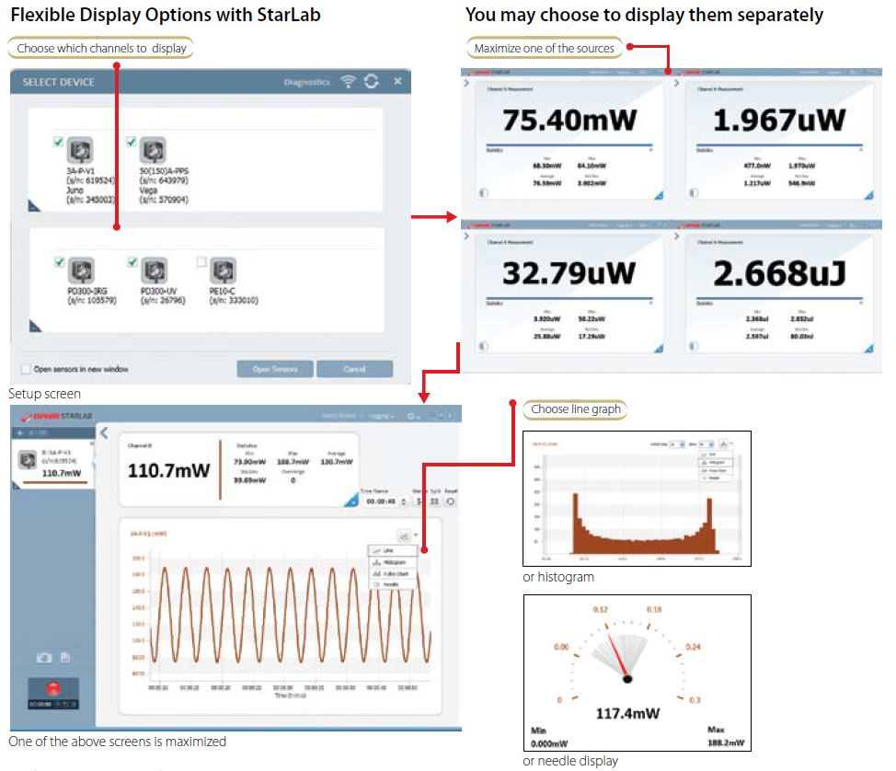Image resolution: width=896 pixels, height=771 pixels.
Task: Click the 110.7mW main reading
Action: tap(168, 470)
